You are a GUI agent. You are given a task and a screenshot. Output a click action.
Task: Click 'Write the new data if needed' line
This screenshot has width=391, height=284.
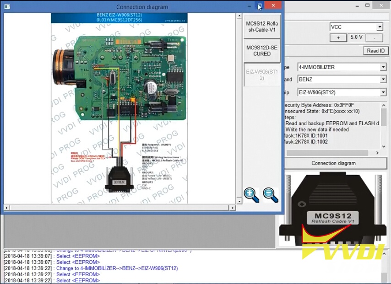tap(317, 129)
